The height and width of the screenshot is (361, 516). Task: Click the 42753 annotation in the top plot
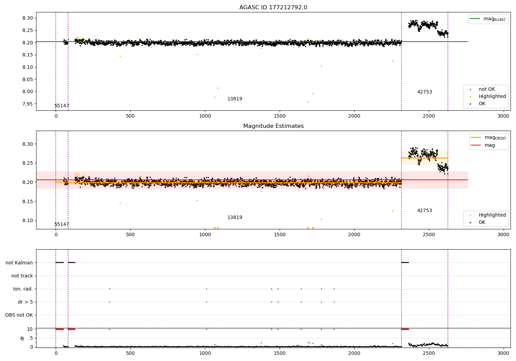pos(424,92)
